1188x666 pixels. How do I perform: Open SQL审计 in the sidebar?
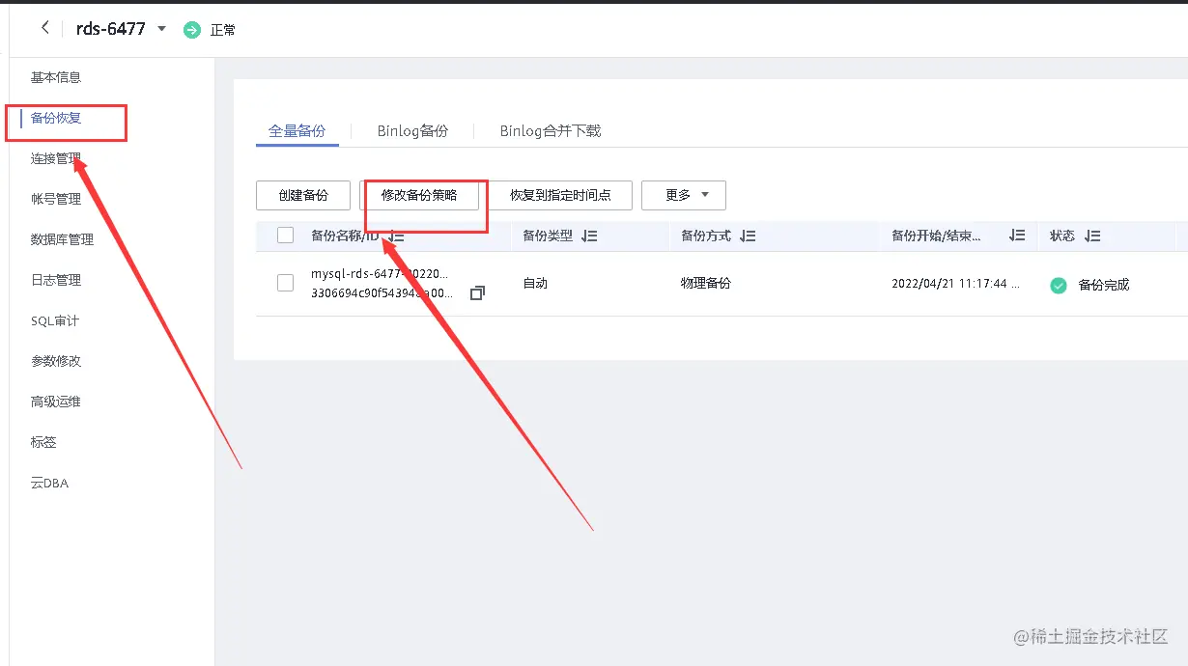tap(55, 320)
